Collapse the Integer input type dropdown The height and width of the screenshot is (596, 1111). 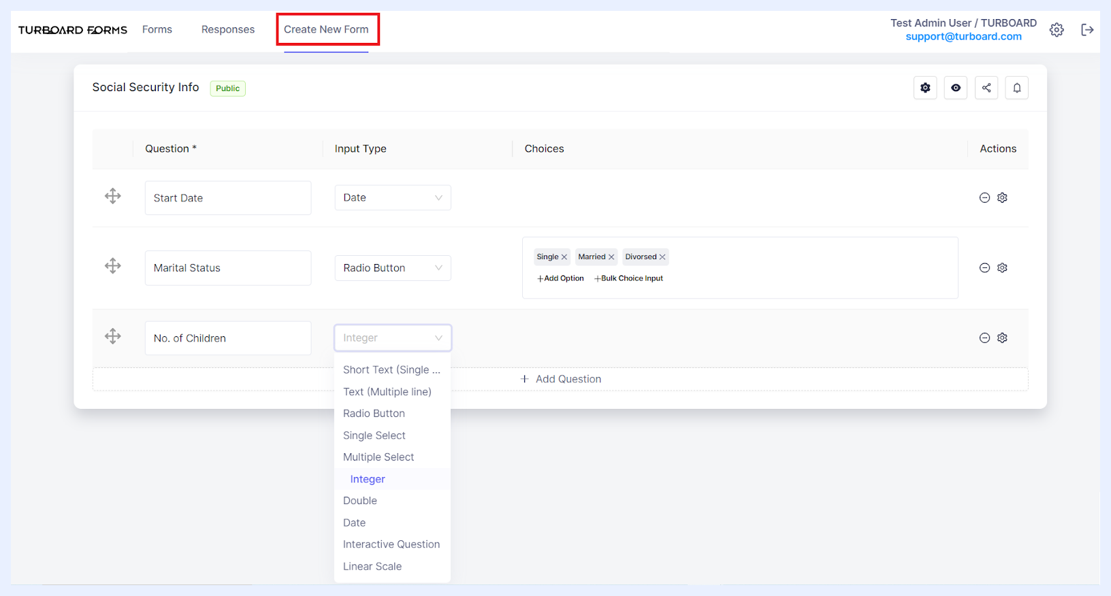(393, 338)
